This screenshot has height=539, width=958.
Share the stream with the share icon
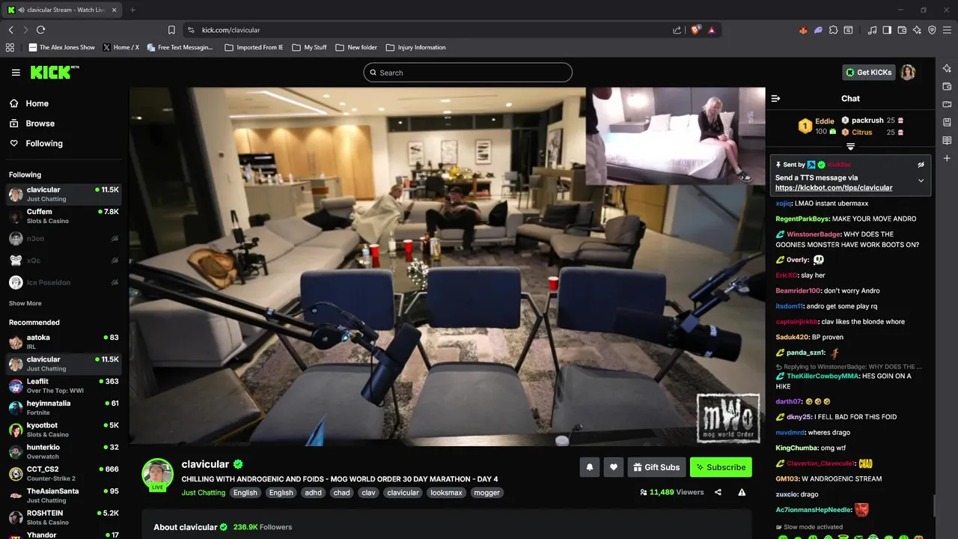tap(718, 492)
